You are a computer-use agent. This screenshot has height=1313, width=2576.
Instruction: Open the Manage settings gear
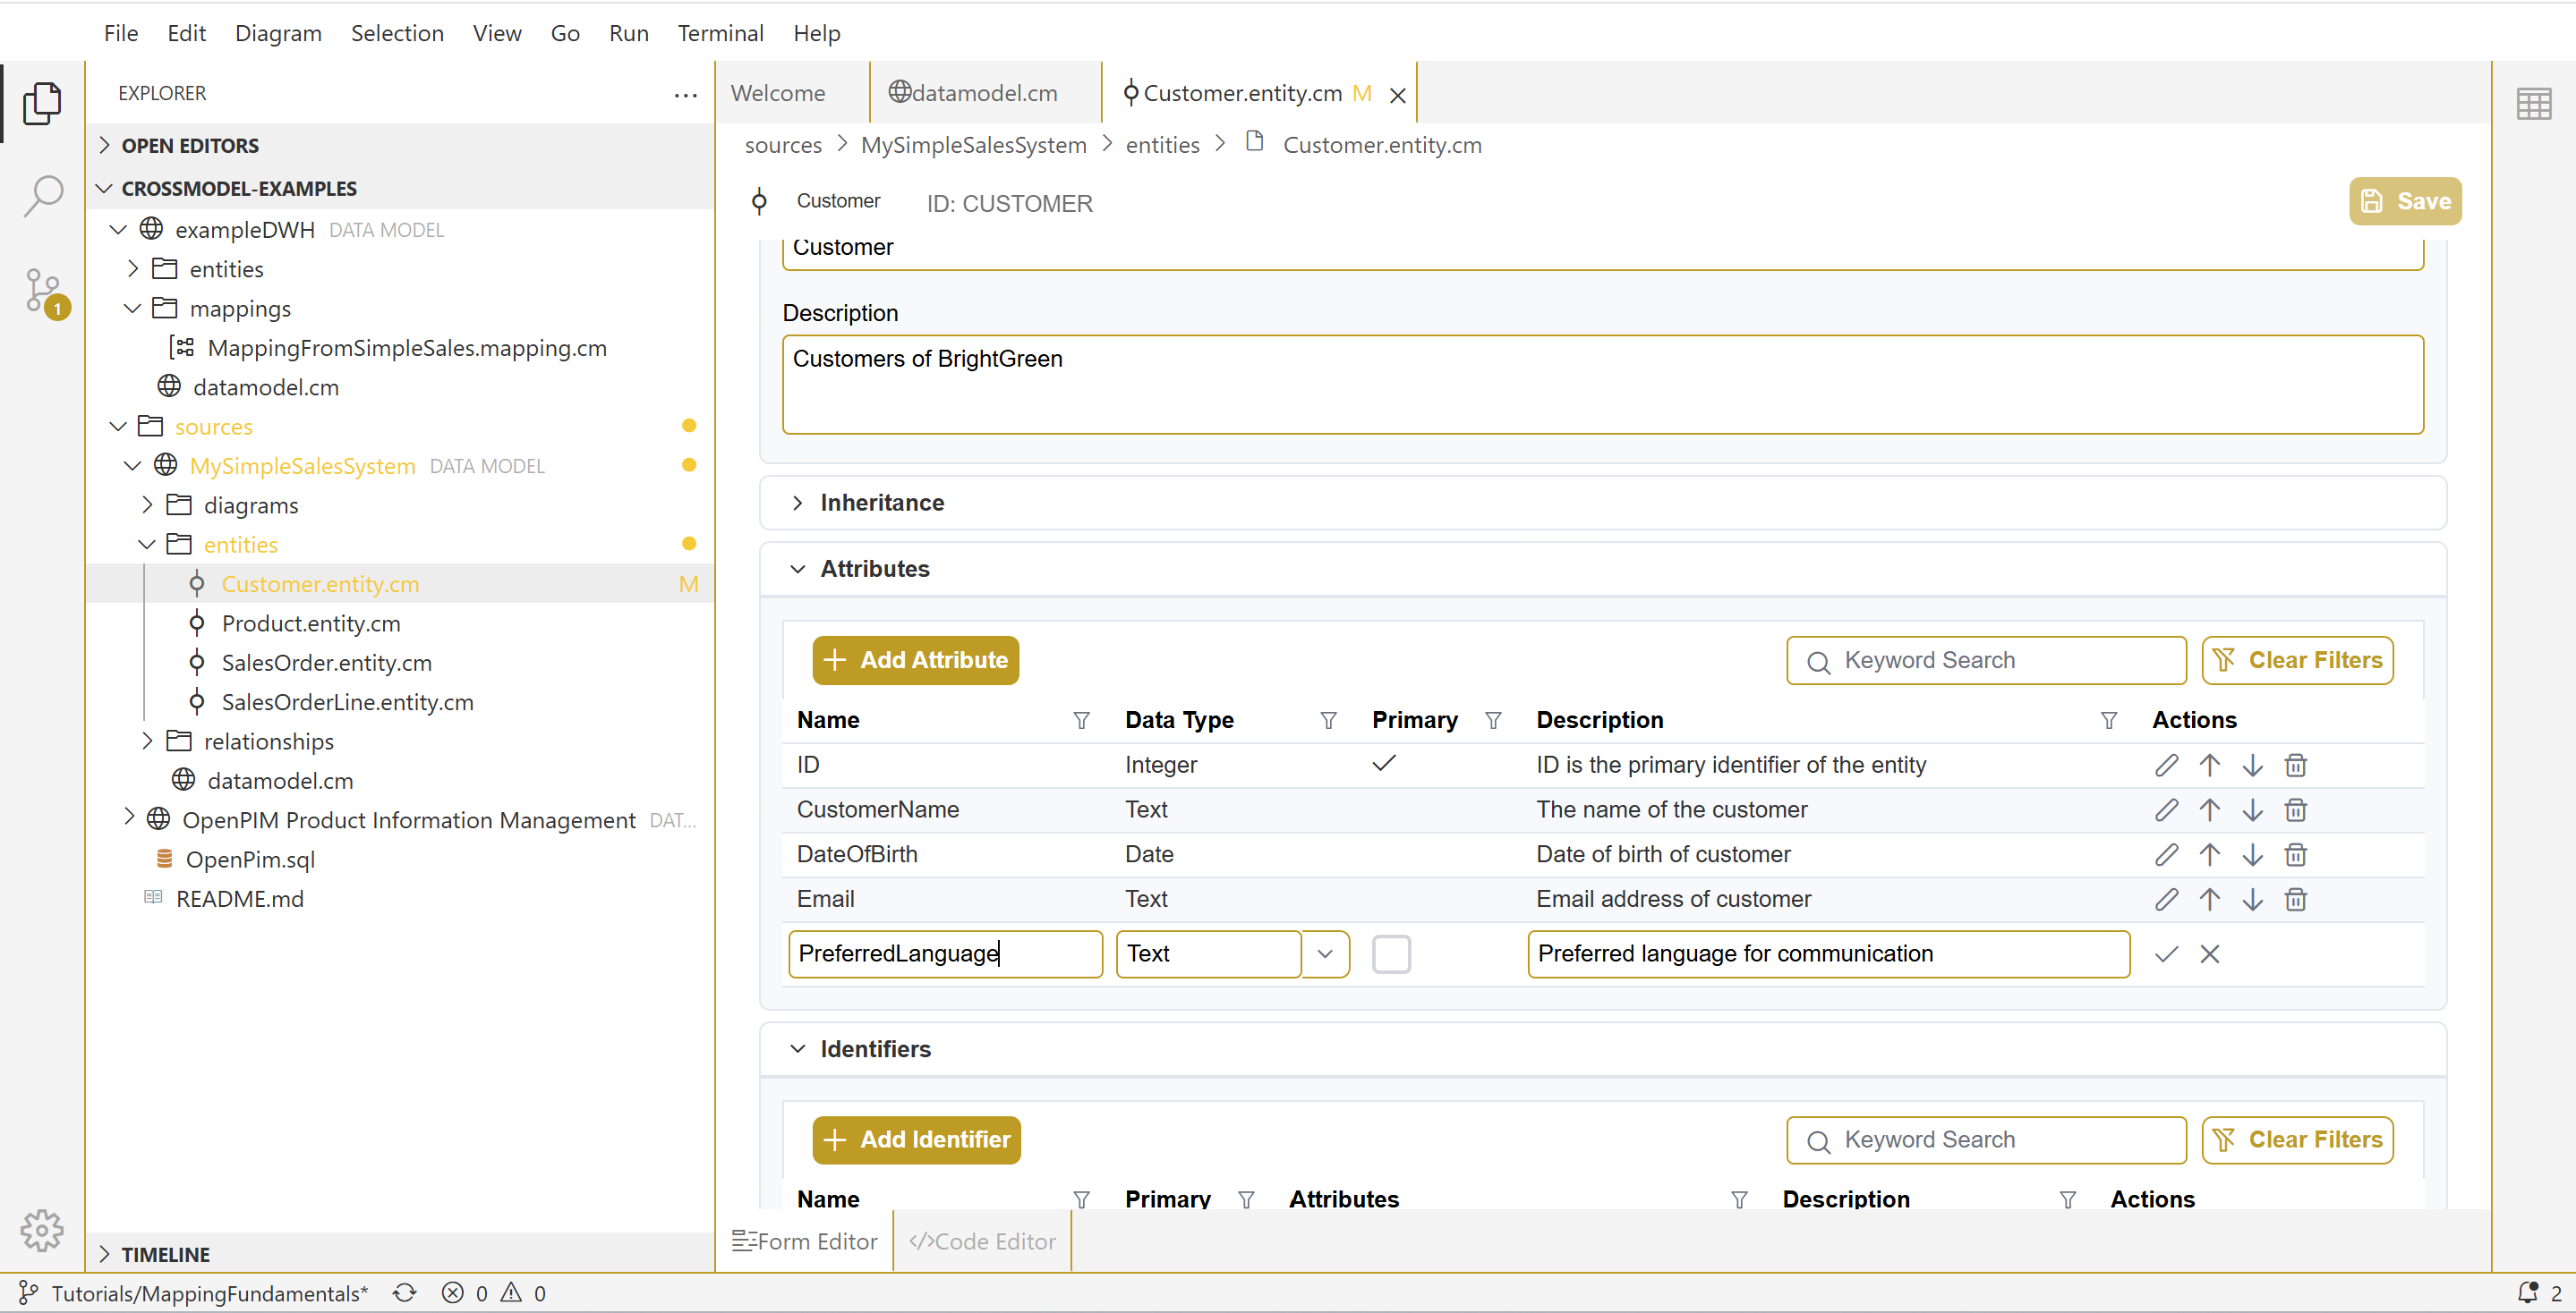pyautogui.click(x=41, y=1230)
